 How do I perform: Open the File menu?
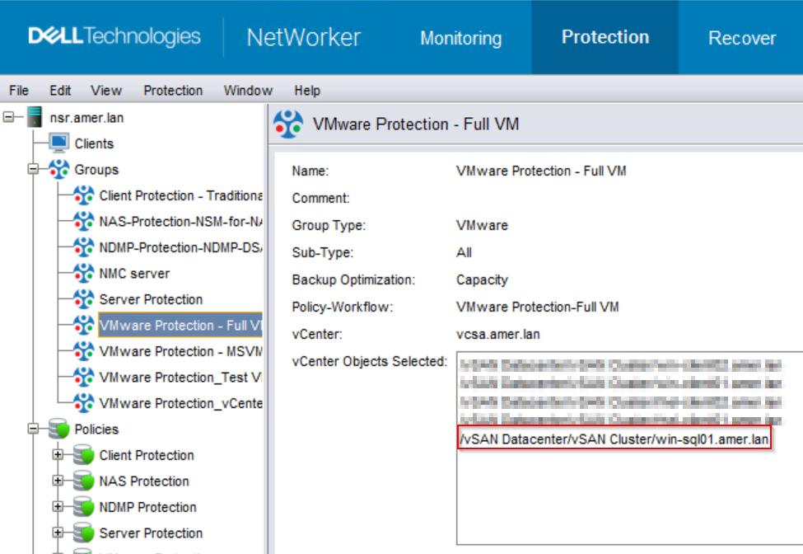(19, 91)
